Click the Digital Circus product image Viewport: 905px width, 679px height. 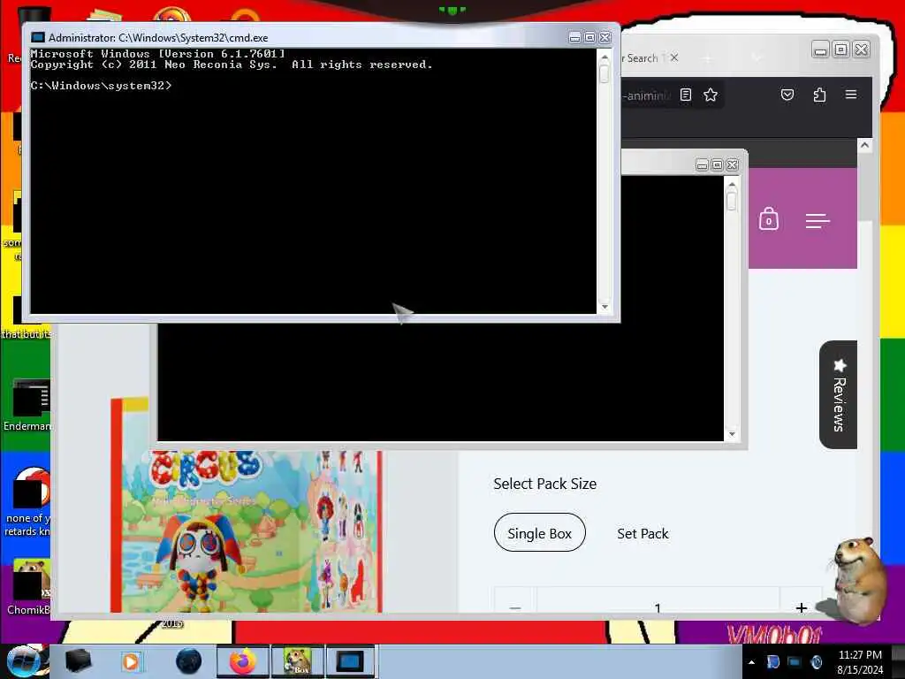pos(247,531)
